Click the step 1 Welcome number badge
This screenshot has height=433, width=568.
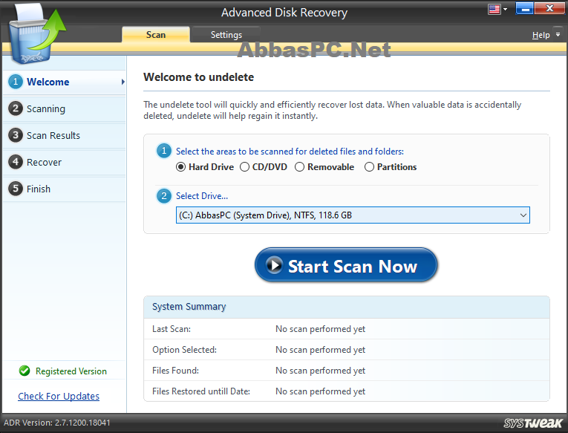[16, 82]
